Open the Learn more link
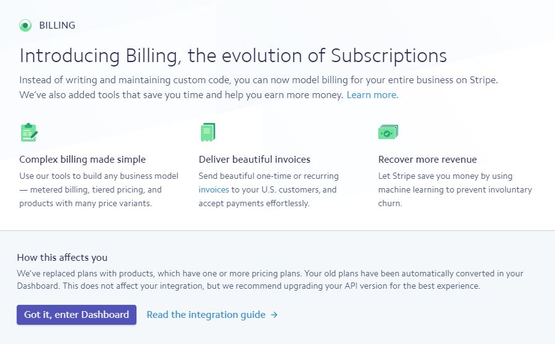The width and height of the screenshot is (555, 344). coord(372,95)
